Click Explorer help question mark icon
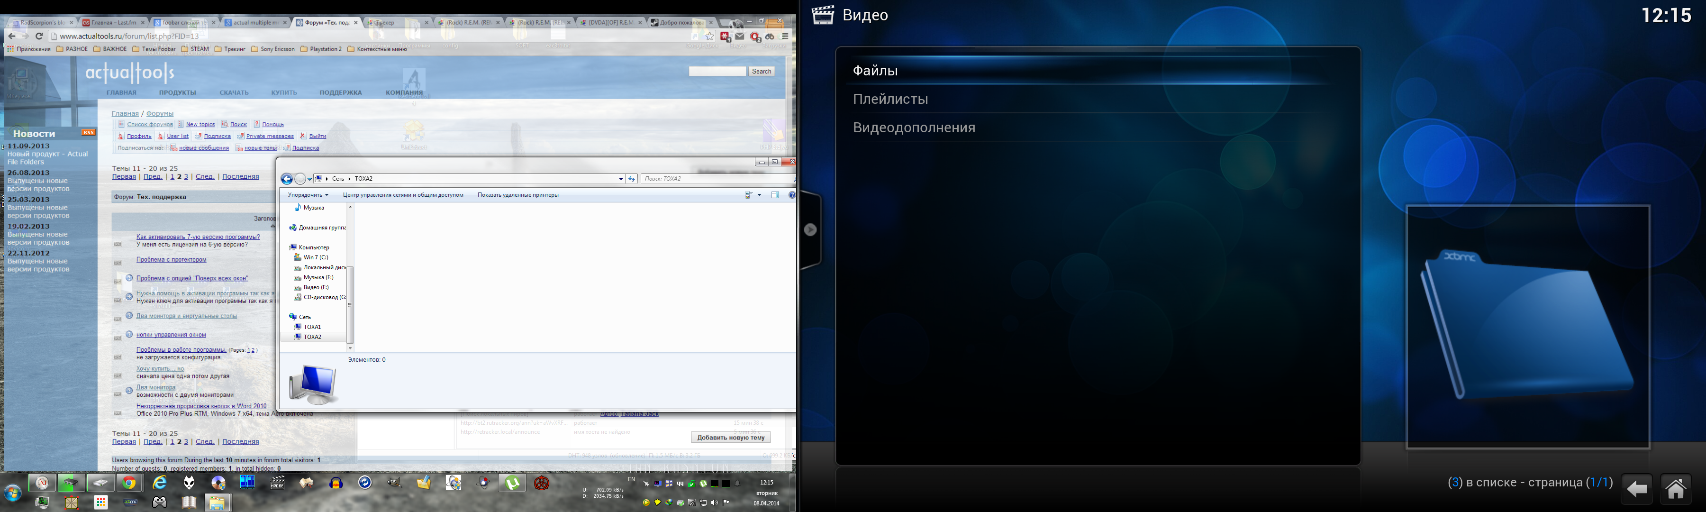This screenshot has height=512, width=1706. 791,195
